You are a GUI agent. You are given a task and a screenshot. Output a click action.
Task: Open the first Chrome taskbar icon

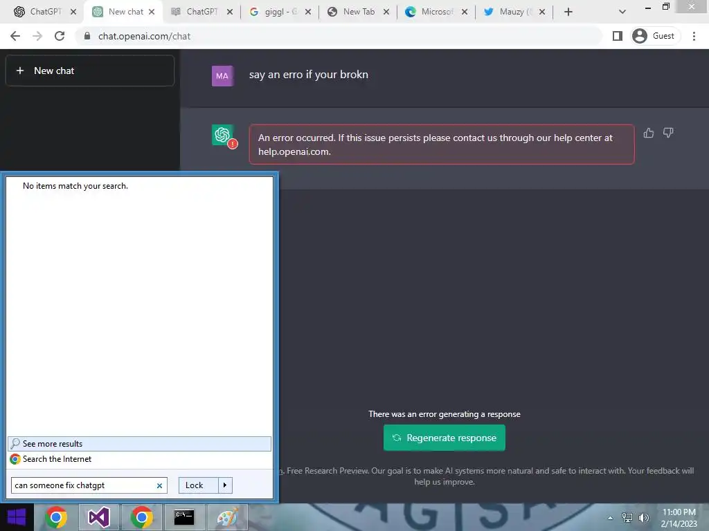(x=56, y=517)
